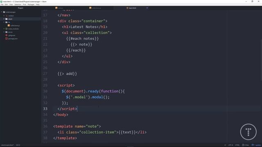Click the Atom logo in title bar
Screen dimensions: 262x147
point(1,2)
